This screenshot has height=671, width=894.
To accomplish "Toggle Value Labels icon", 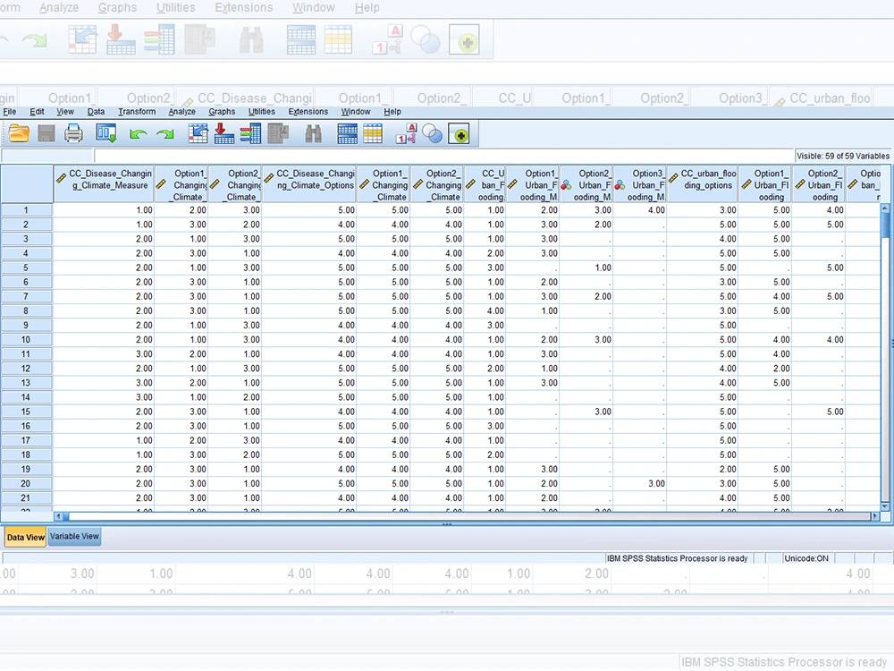I will tap(406, 134).
